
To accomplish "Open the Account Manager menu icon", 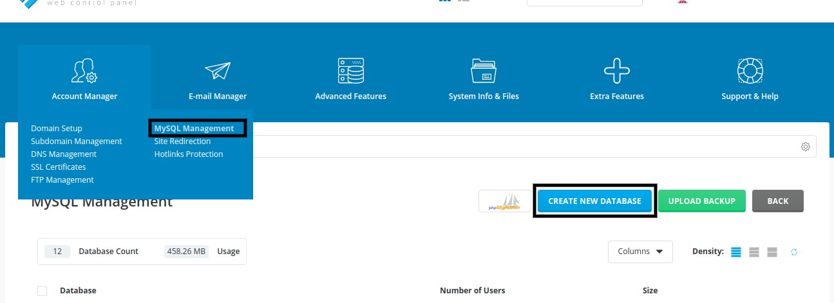I will pyautogui.click(x=84, y=71).
